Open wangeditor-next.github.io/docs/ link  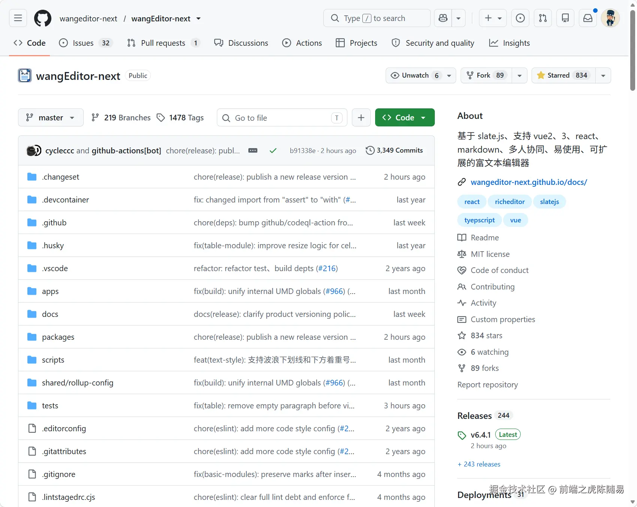[x=529, y=182]
